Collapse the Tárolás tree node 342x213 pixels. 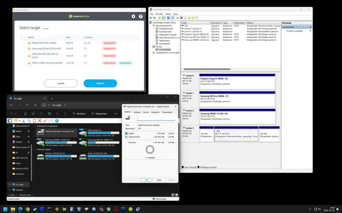click(150, 47)
